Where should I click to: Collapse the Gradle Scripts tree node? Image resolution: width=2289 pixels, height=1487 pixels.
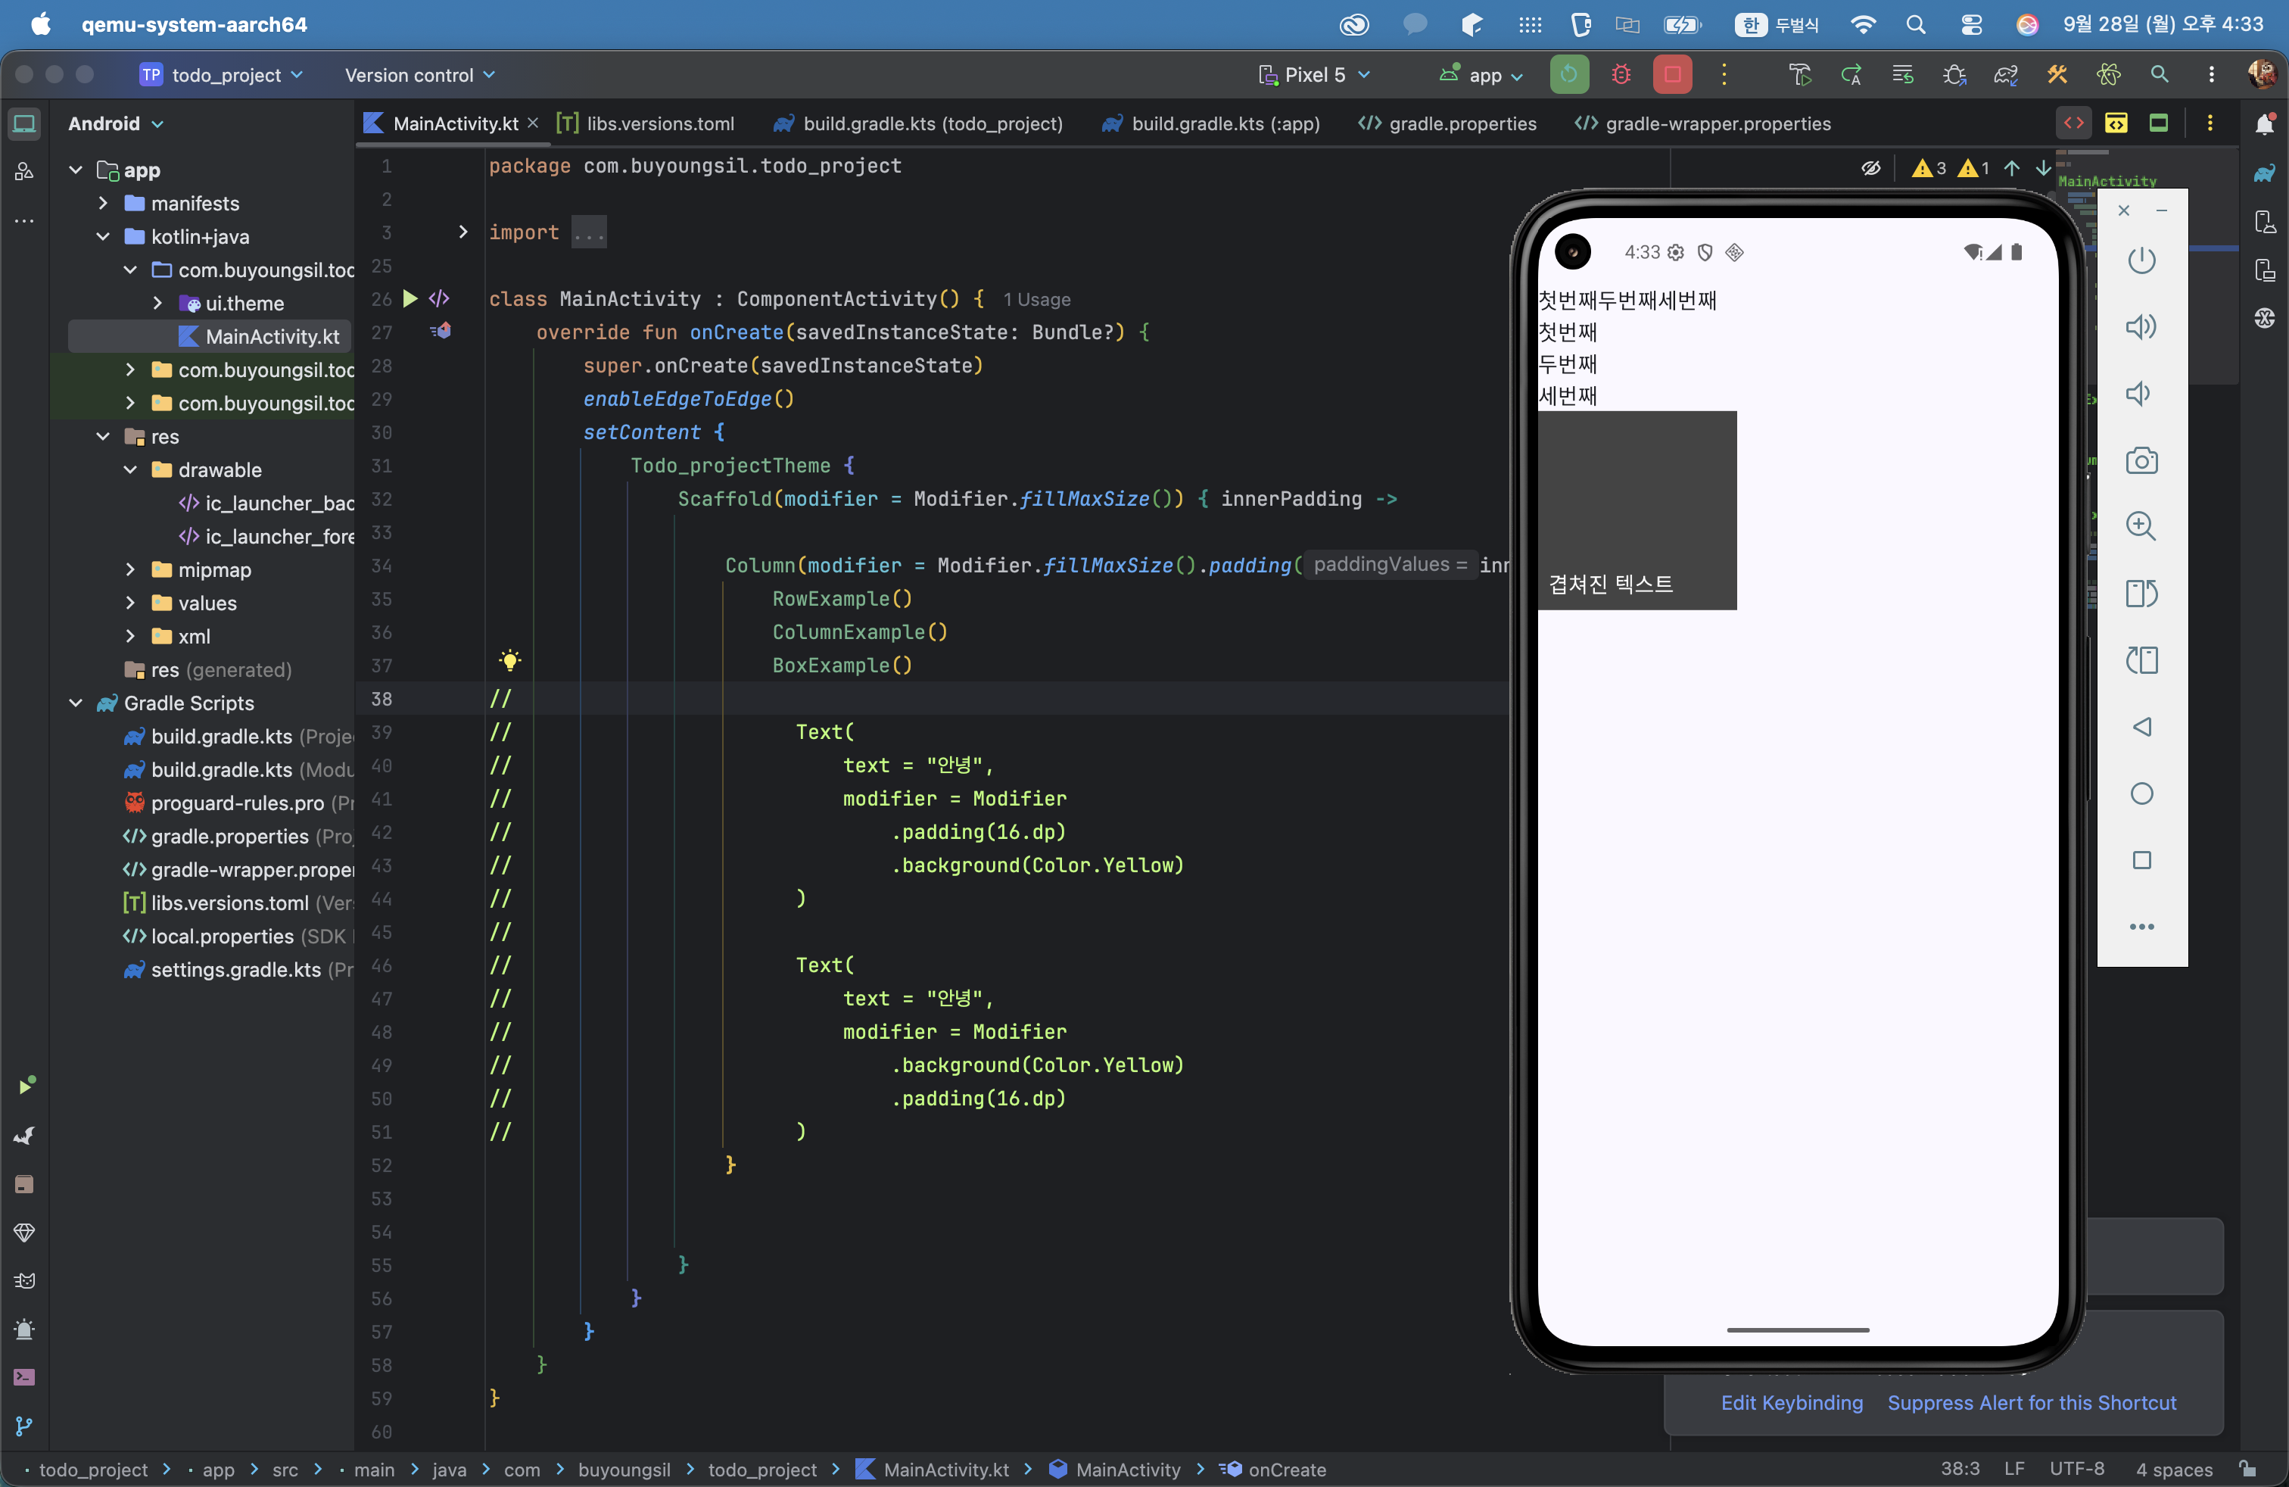(x=76, y=703)
